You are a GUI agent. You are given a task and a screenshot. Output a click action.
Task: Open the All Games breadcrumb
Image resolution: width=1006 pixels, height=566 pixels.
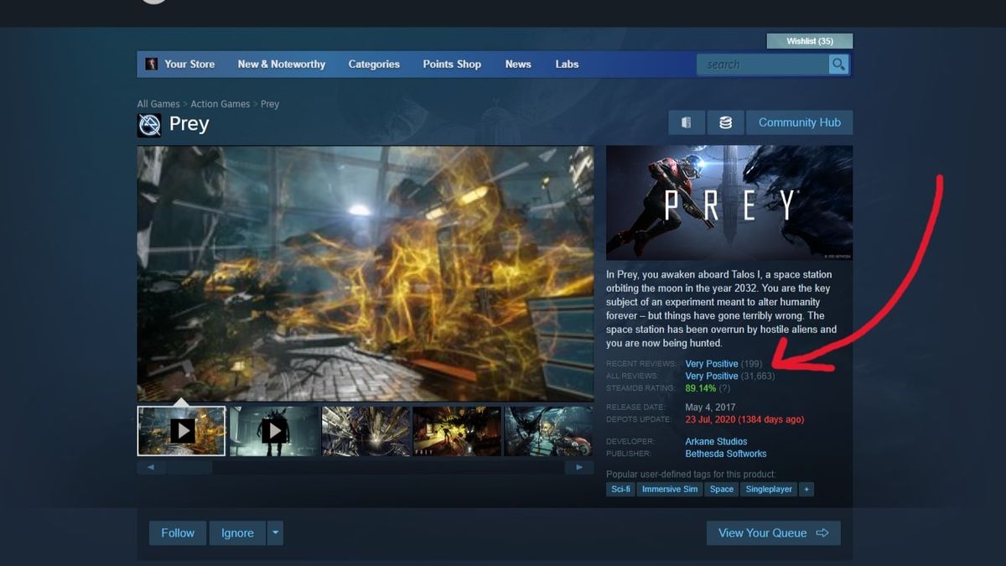pyautogui.click(x=158, y=104)
